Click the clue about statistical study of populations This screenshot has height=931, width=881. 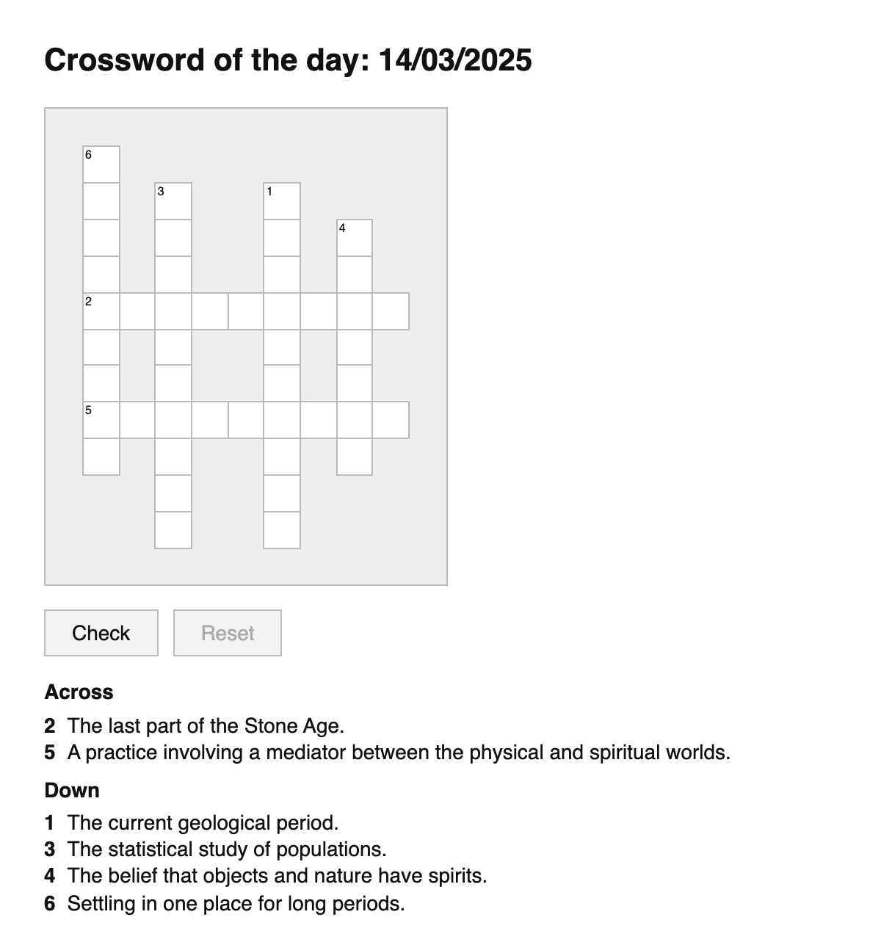pyautogui.click(x=227, y=849)
